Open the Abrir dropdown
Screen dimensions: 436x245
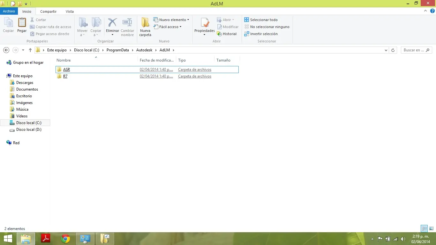(x=225, y=20)
